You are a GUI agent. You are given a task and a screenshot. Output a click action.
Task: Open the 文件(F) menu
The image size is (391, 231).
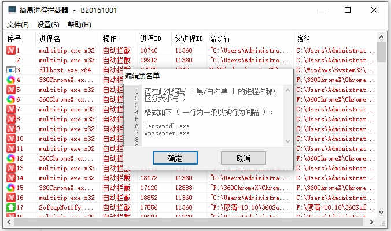(18, 25)
